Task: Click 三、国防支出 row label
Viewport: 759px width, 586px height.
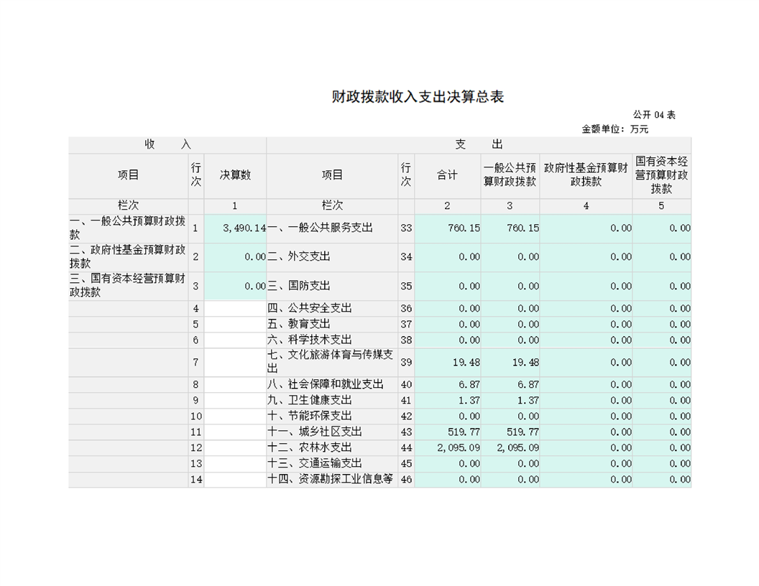Action: [299, 286]
